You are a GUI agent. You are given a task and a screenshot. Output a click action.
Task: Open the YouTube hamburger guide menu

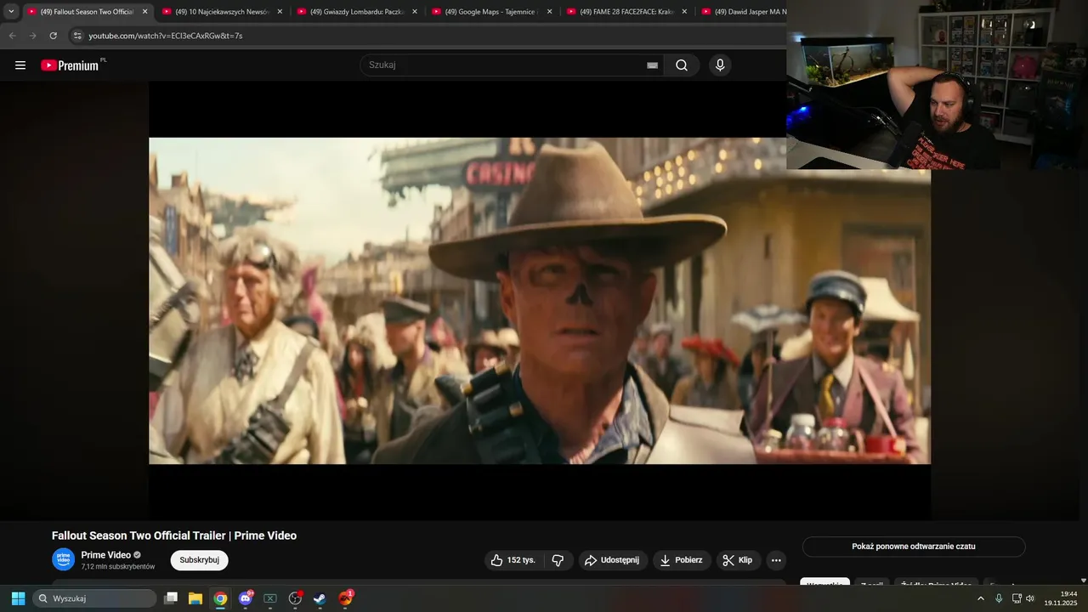(20, 65)
